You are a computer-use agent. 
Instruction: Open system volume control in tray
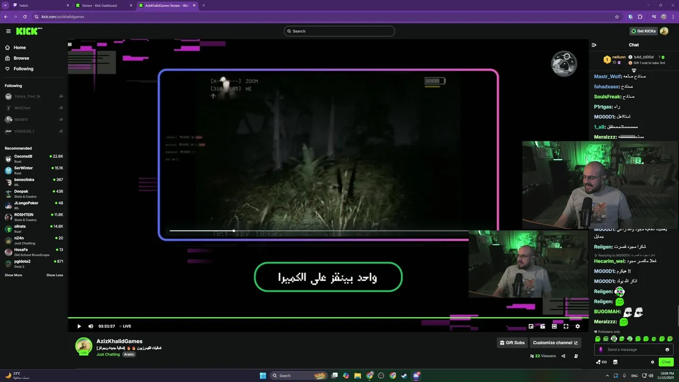coord(651,376)
